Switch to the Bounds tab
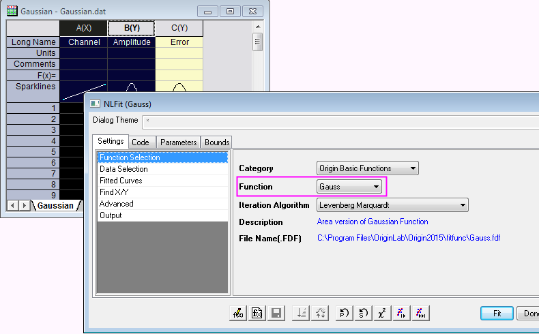 point(217,142)
